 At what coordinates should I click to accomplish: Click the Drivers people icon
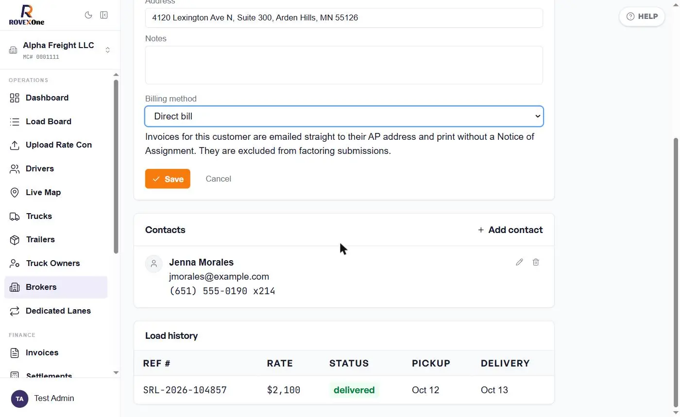pos(15,169)
